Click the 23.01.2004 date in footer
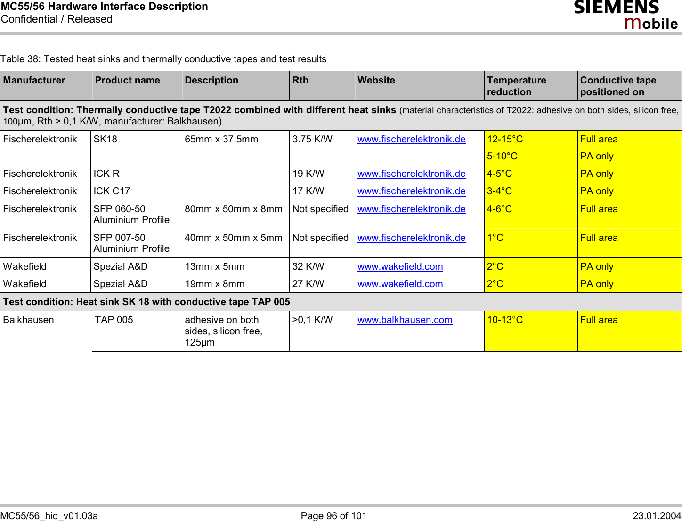 657,516
